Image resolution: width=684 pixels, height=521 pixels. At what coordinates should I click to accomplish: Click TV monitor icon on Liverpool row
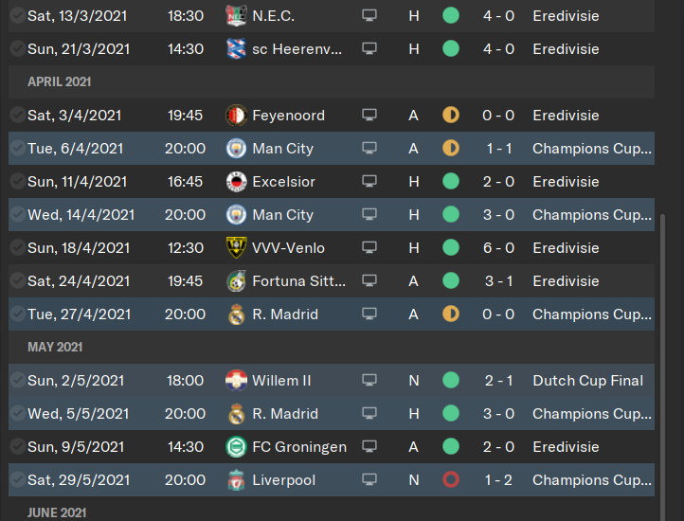click(369, 480)
